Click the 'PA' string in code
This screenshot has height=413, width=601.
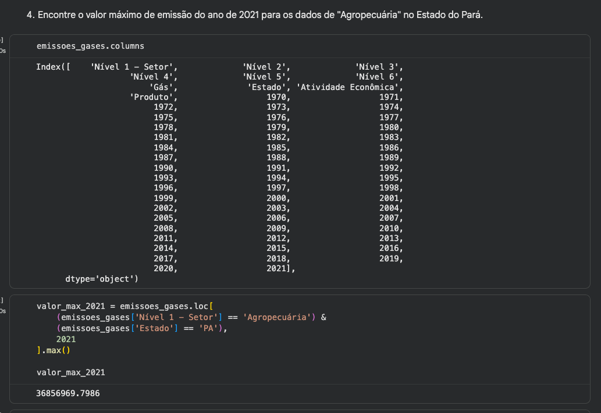click(x=208, y=328)
